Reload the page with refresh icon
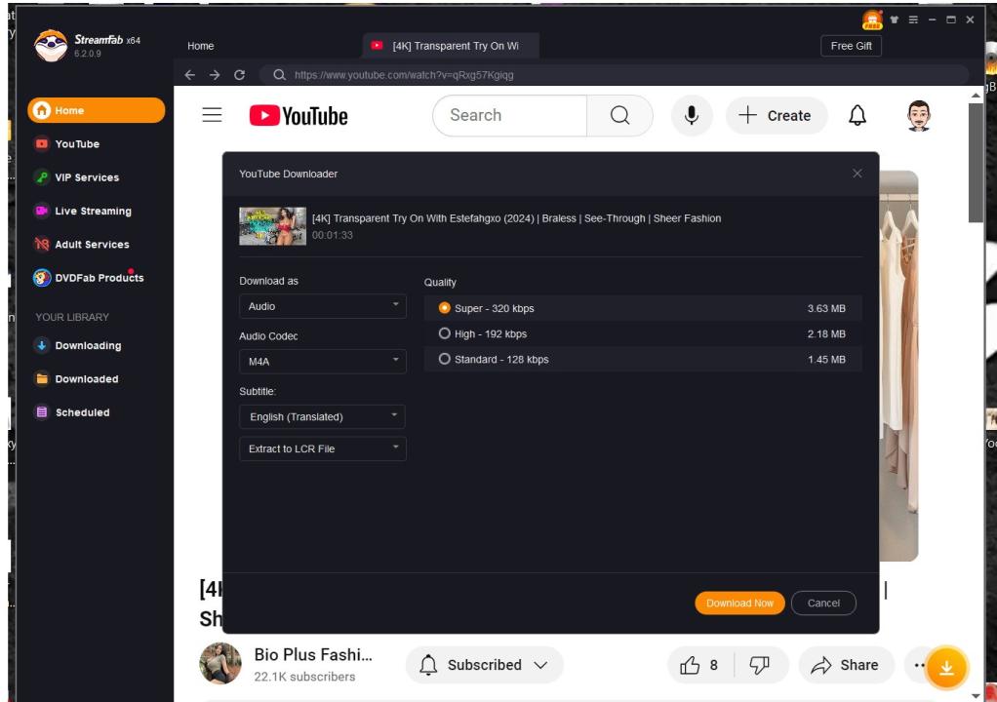The image size is (997, 702). (x=239, y=75)
